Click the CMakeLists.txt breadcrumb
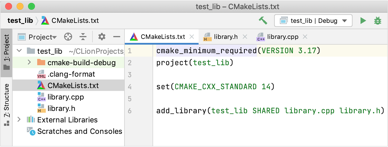388x147 pixels. point(75,21)
